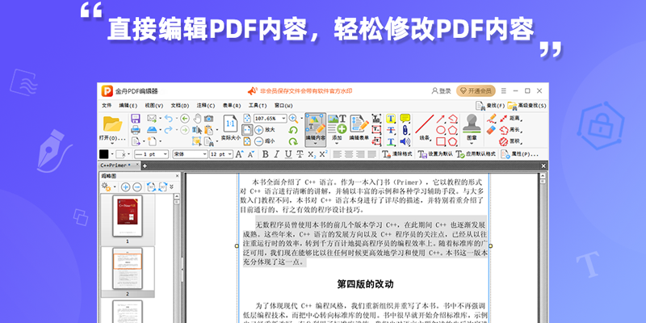Image resolution: width=646 pixels, height=323 pixels.
Task: Click the Area 面积 measure tool
Action: (510, 141)
